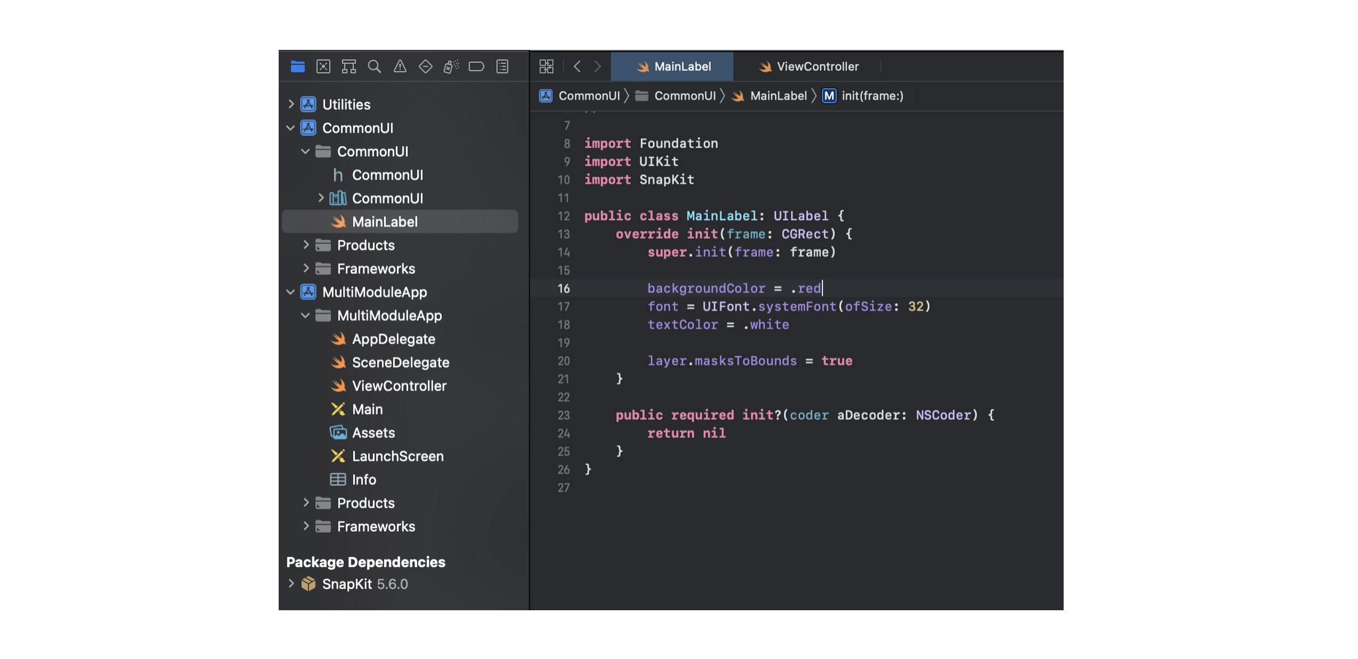Collapse the CommonUI project group
Viewport: 1358px width, 659px height.
(x=290, y=128)
